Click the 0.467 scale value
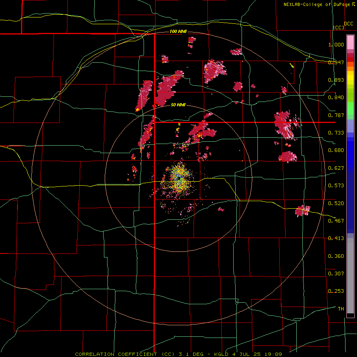This screenshot has width=357, height=357. coord(336,221)
